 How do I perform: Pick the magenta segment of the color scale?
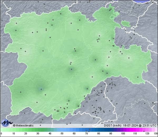[133, 130]
